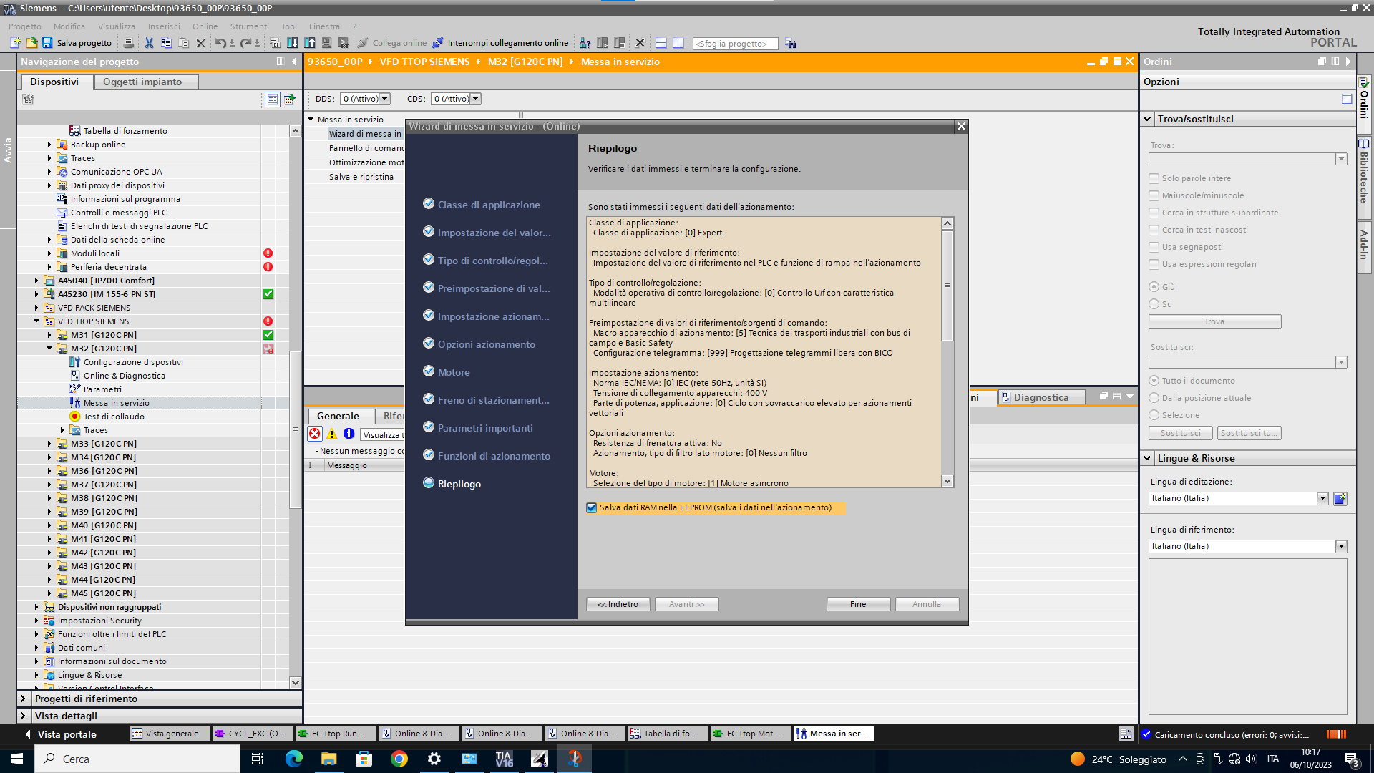Open Google Chrome from taskbar
This screenshot has width=1374, height=773.
point(399,759)
